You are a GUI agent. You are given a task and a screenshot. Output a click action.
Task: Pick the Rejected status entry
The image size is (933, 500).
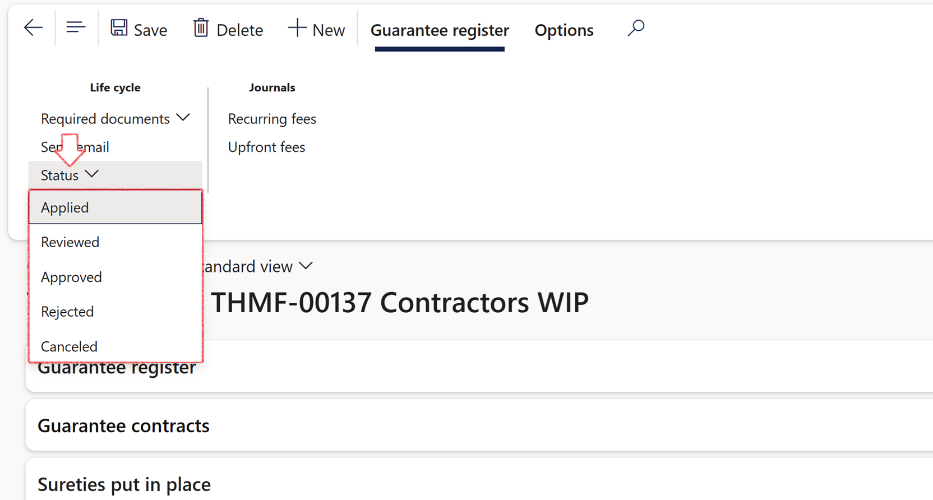click(67, 312)
